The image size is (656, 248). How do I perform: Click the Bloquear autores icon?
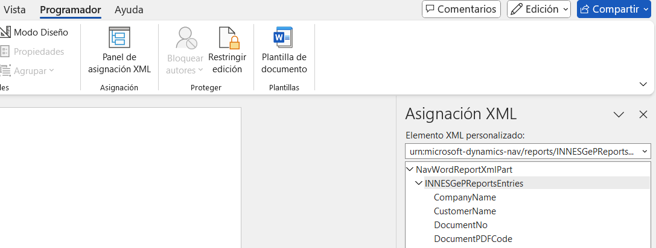[x=186, y=38]
